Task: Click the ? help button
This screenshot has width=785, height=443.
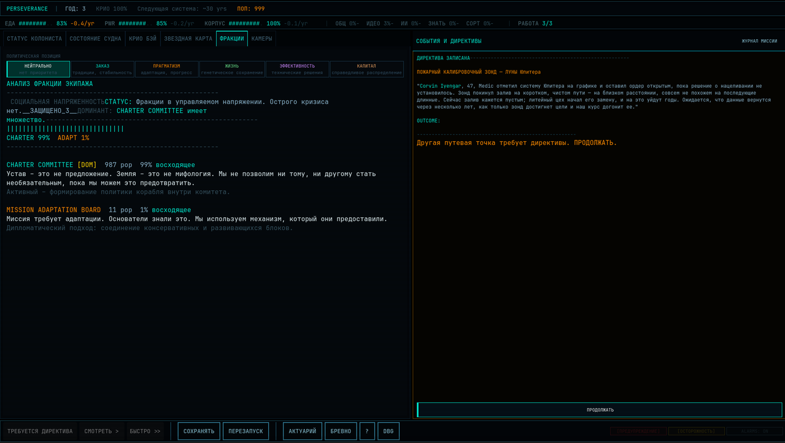Action: (367, 431)
